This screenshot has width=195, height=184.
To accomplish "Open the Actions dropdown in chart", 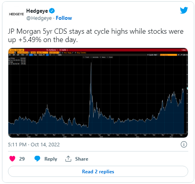I will (x=52, y=50).
